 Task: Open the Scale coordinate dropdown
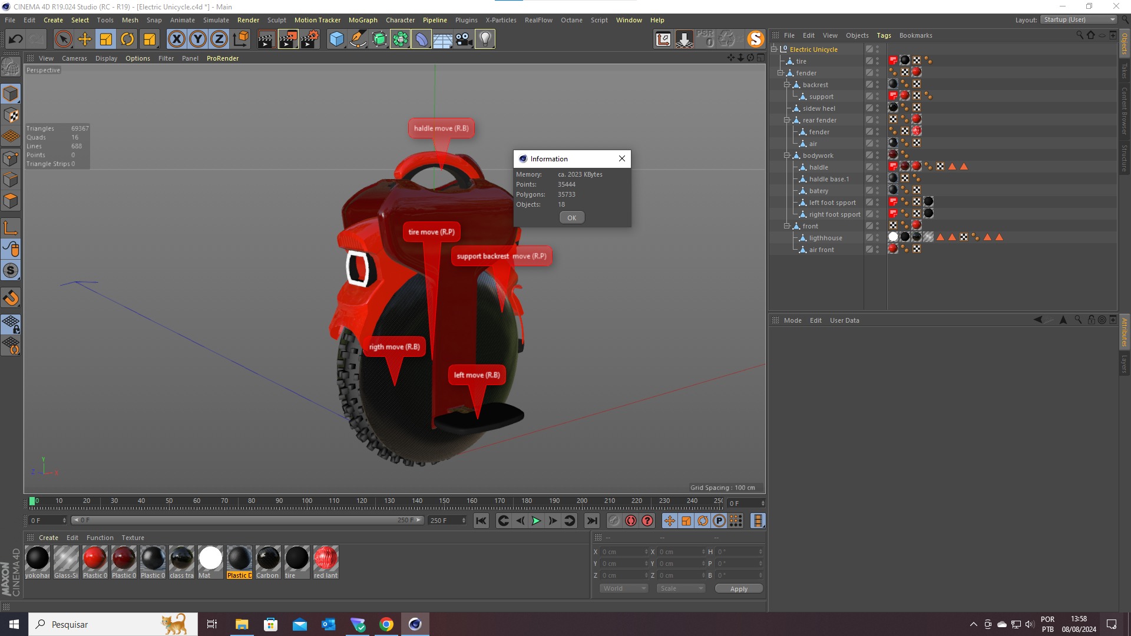681,588
